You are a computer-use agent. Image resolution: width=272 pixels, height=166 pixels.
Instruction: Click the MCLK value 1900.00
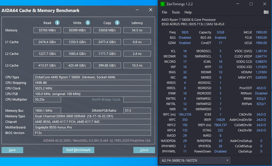[261, 32]
